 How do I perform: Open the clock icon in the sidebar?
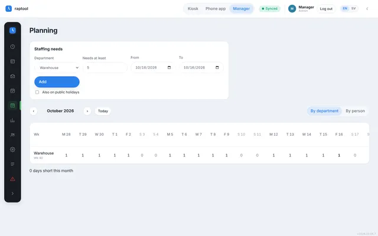pyautogui.click(x=12, y=47)
